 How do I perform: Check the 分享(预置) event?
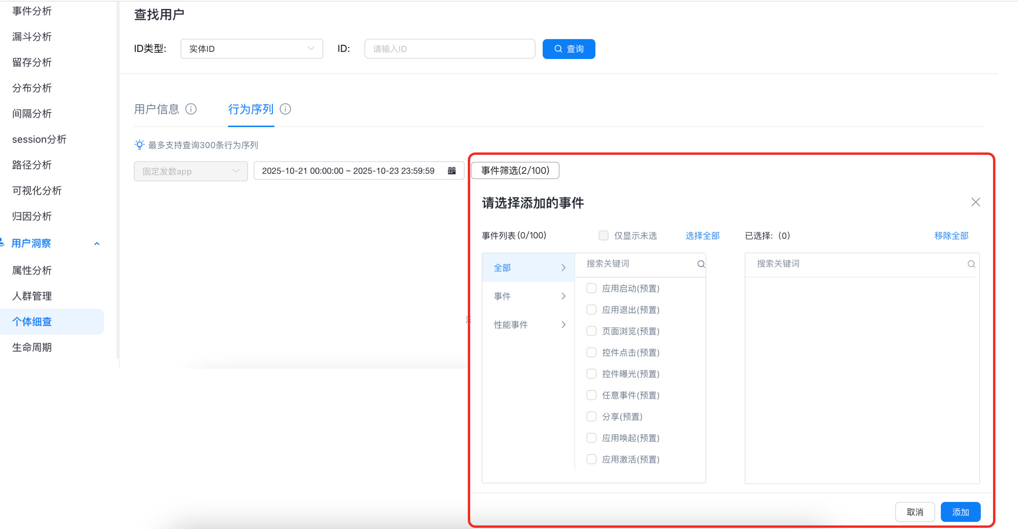591,417
